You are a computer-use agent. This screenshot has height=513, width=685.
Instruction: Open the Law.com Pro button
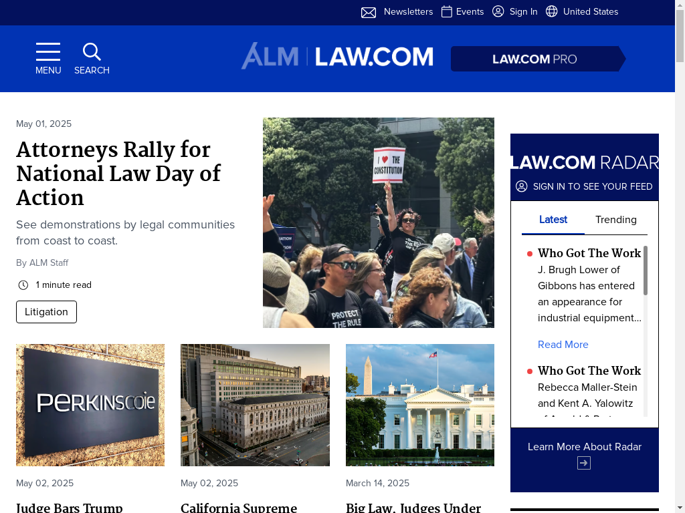[x=539, y=59]
